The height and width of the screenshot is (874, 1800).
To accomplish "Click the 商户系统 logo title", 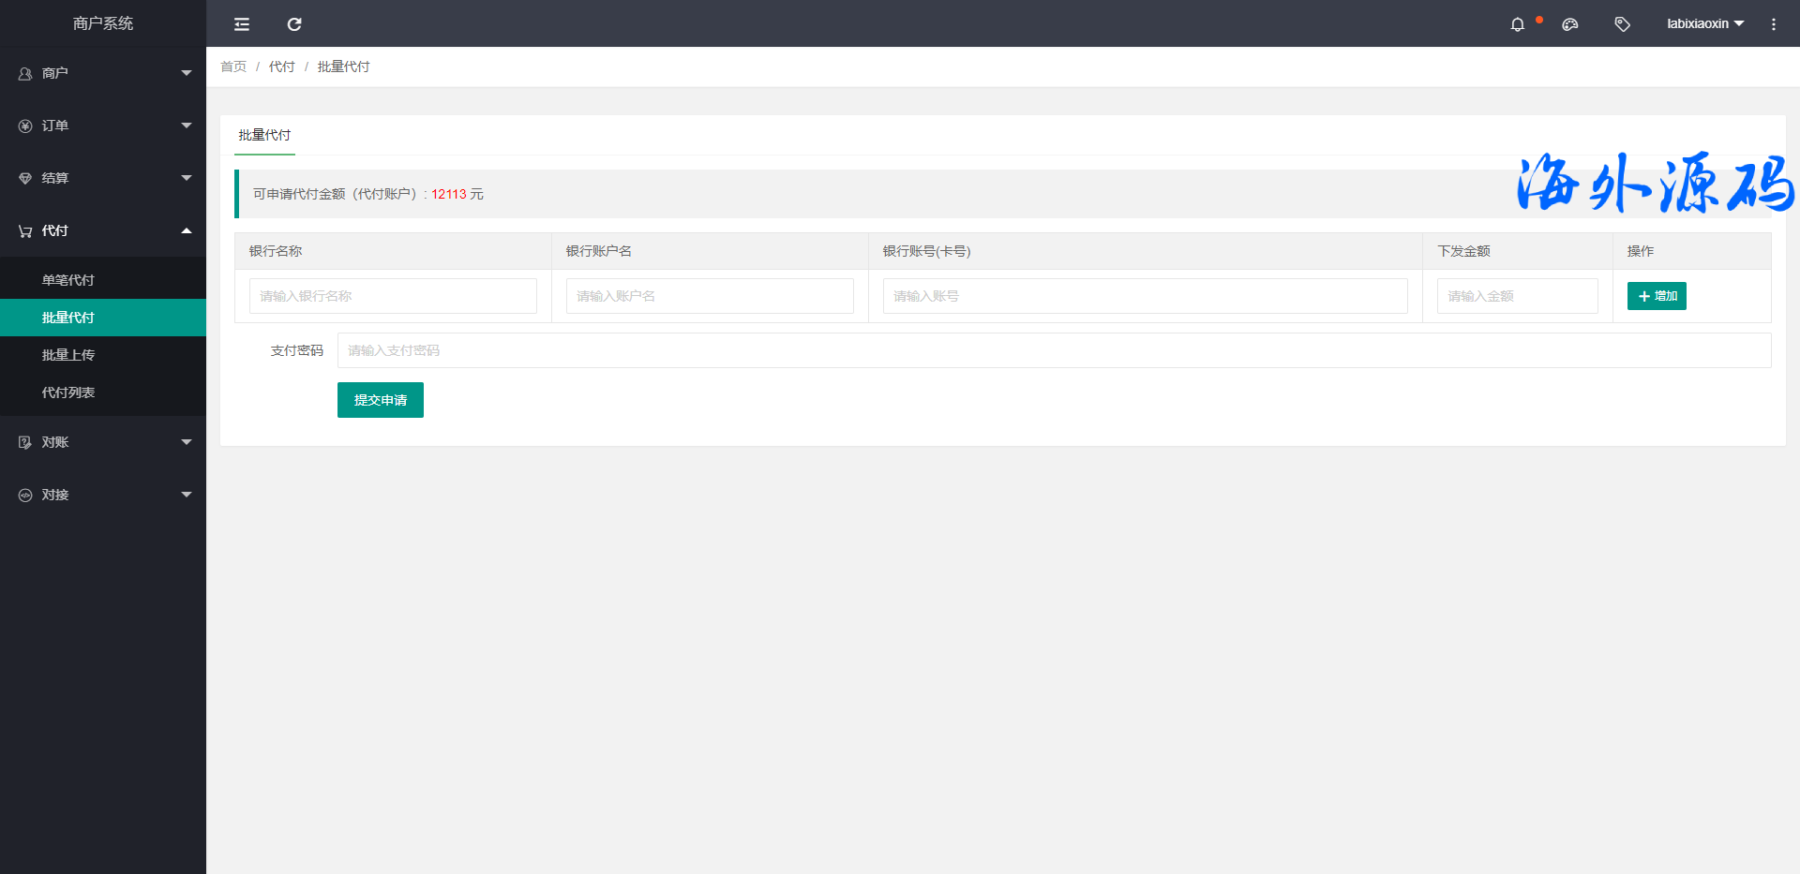I will pos(103,23).
